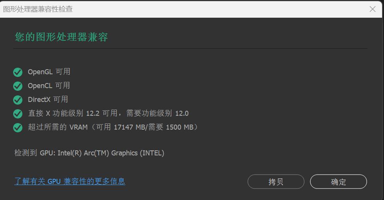Screen dimensions: 384x200
Task: Select the DirectX 可用 status text
Action: pyautogui.click(x=48, y=99)
